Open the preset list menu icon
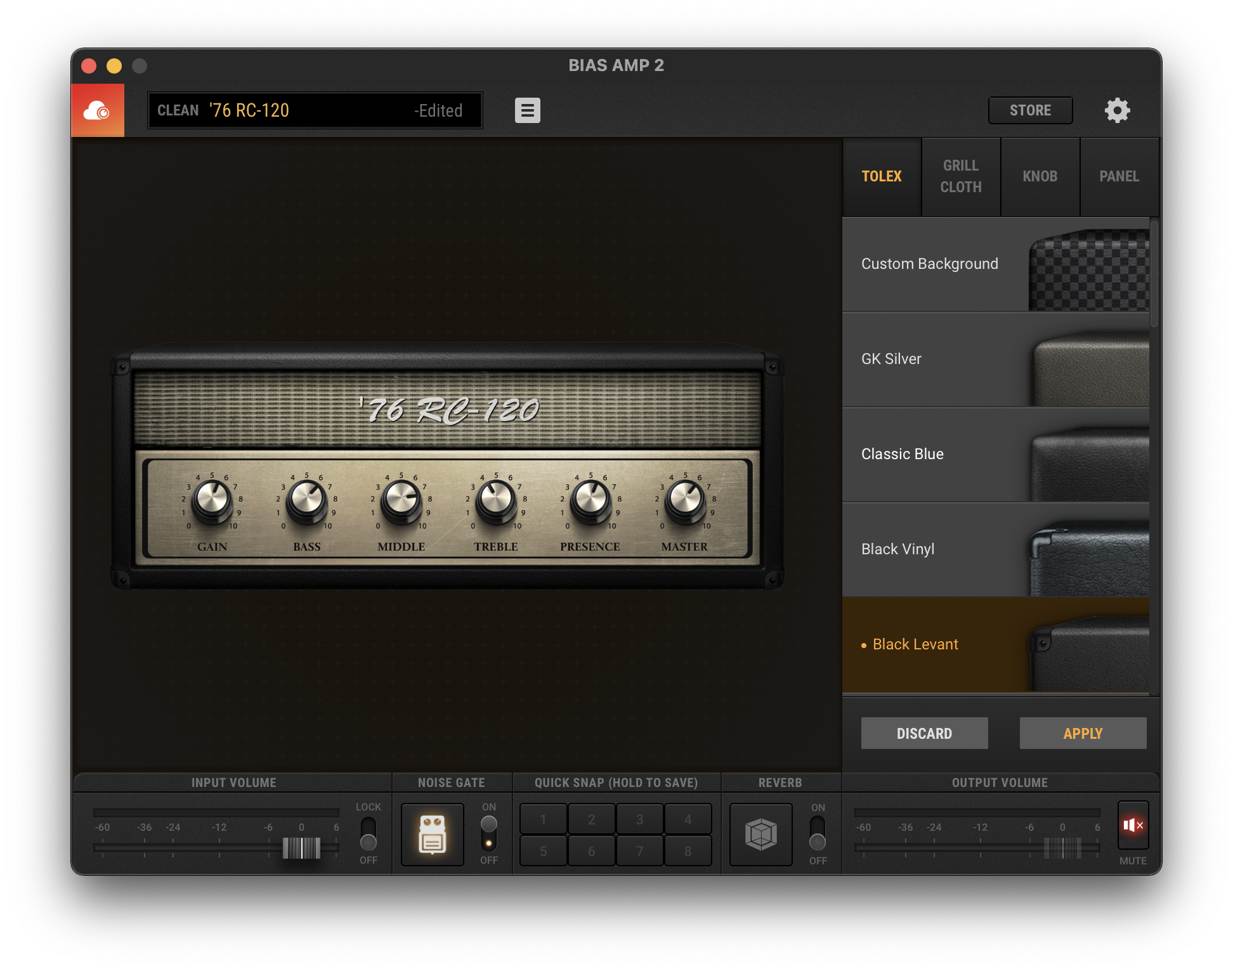Viewport: 1233px width, 969px height. [527, 110]
